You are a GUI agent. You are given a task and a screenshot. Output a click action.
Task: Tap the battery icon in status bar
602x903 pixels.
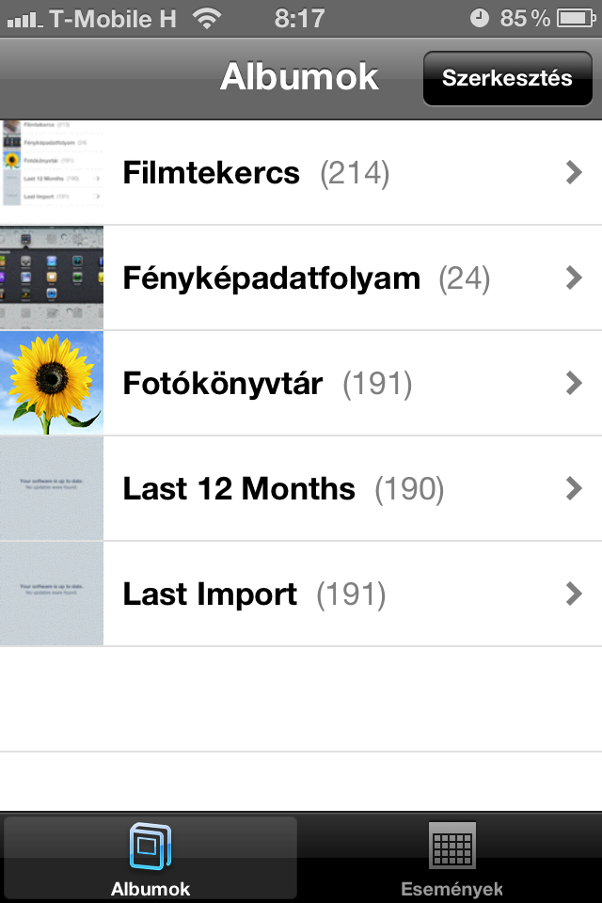pyautogui.click(x=576, y=19)
